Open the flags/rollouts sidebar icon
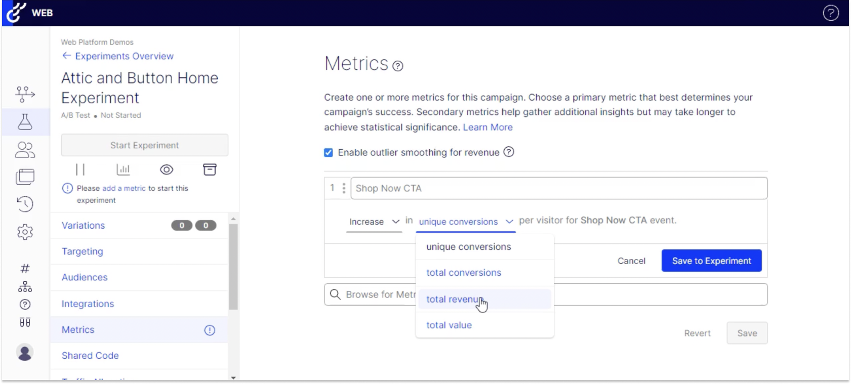The width and height of the screenshot is (851, 384). pyautogui.click(x=25, y=94)
